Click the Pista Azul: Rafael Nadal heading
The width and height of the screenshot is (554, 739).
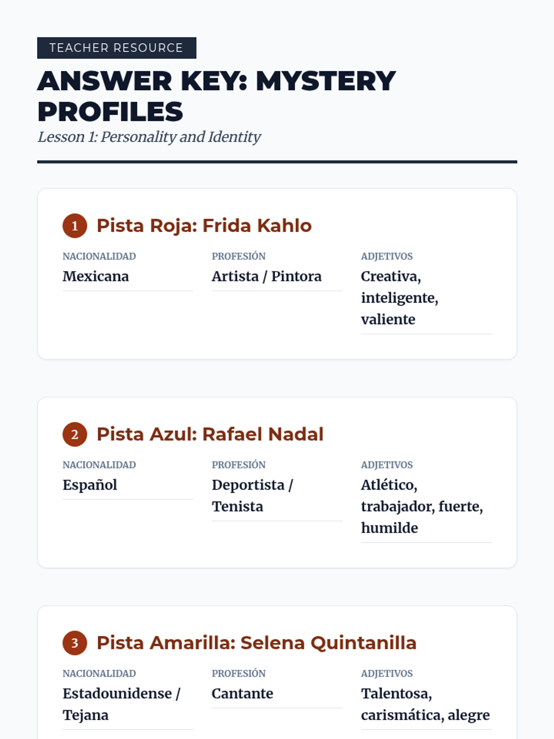coord(210,435)
